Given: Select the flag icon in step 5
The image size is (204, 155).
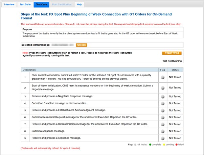Looking at the screenshot, I should click(162, 110).
